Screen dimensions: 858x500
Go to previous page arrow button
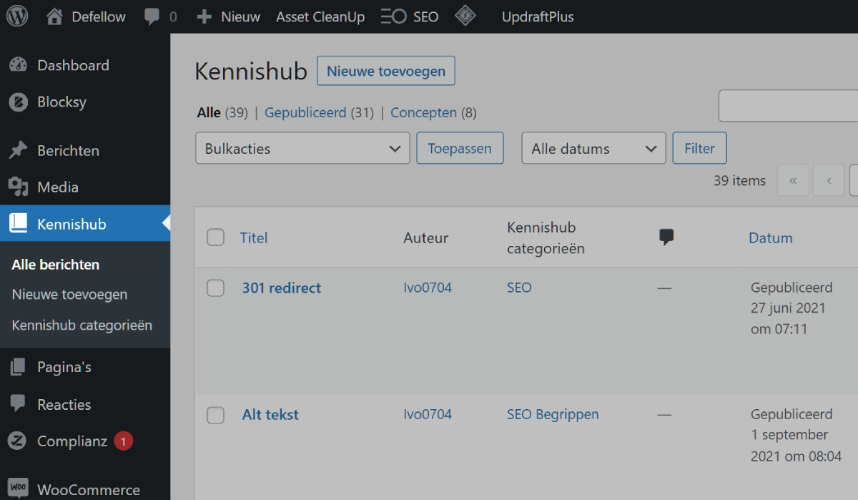(x=829, y=180)
